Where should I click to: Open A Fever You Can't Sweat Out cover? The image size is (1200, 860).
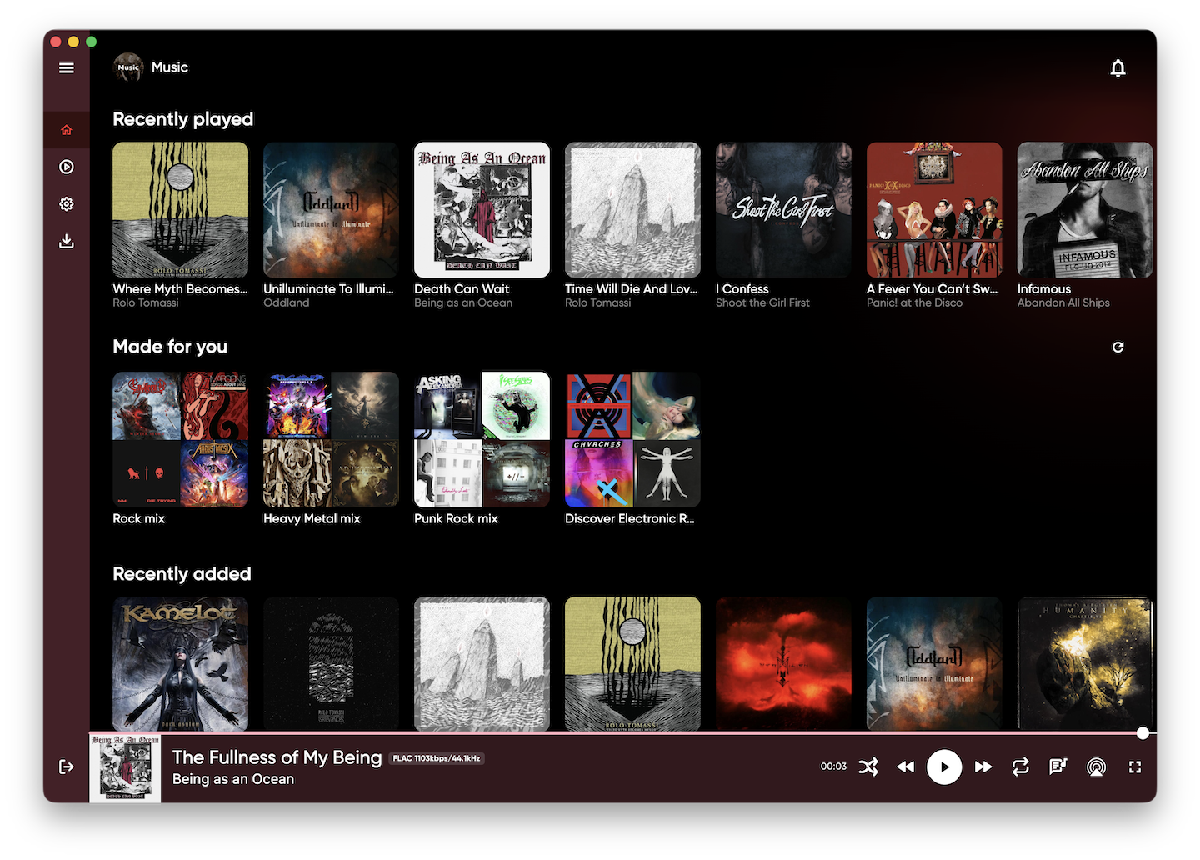[935, 210]
